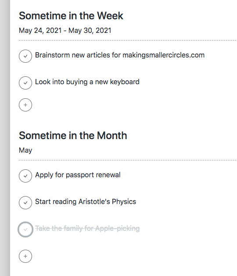This screenshot has width=237, height=276.
Task: Click the gray strip along the left edge
Action: pos(5,138)
